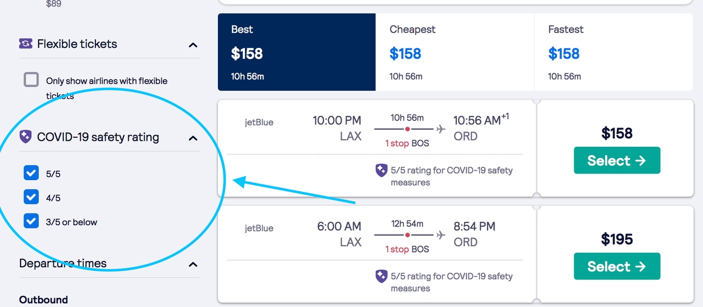This screenshot has width=703, height=307.
Task: Click the COVID-19 safety rating shield icon
Action: point(26,137)
